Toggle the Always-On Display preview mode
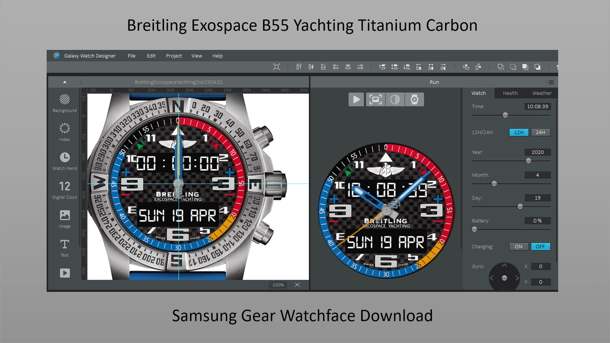The image size is (610, 343). 395,99
